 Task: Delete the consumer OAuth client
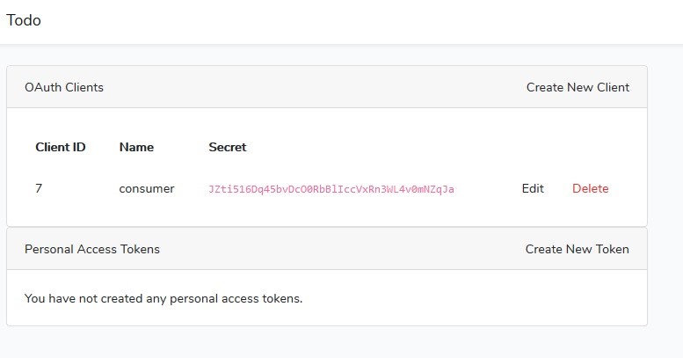(590, 188)
